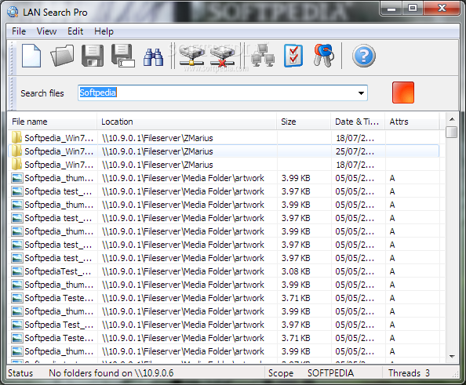Open the View menu
Image resolution: width=466 pixels, height=385 pixels.
46,31
